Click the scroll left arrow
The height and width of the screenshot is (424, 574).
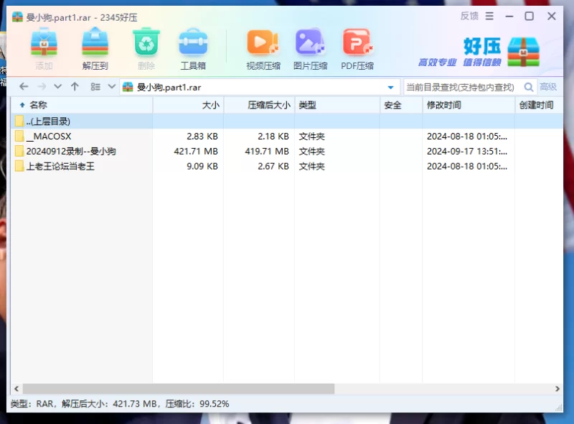tap(16, 389)
